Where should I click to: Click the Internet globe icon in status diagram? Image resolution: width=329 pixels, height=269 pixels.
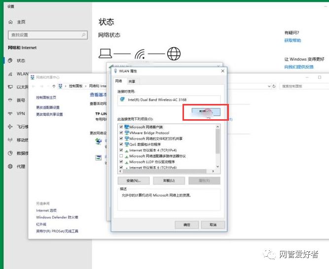coord(174,54)
